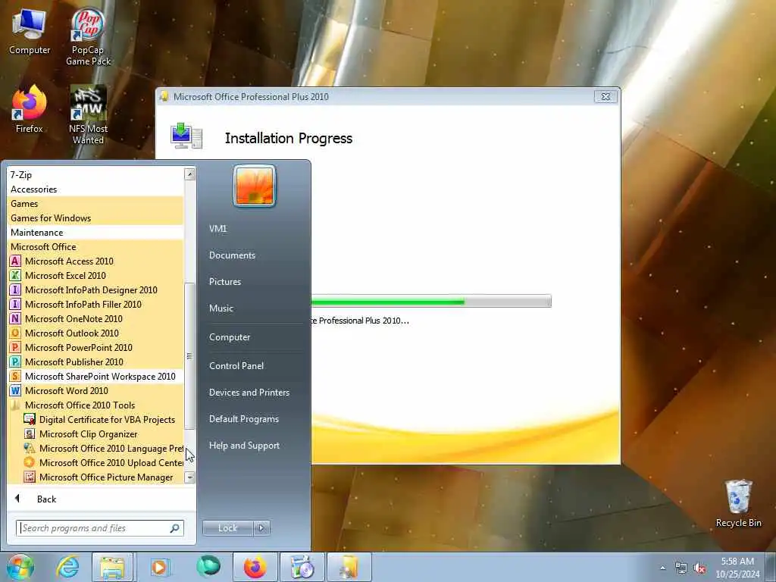Open Help and Support
The image size is (776, 582).
(x=244, y=446)
